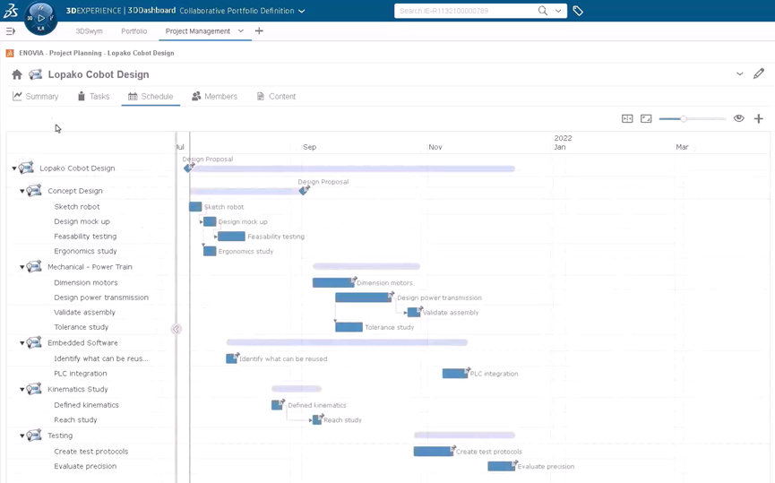Click the fit-to-width schedule icon
The height and width of the screenshot is (483, 775).
(627, 118)
